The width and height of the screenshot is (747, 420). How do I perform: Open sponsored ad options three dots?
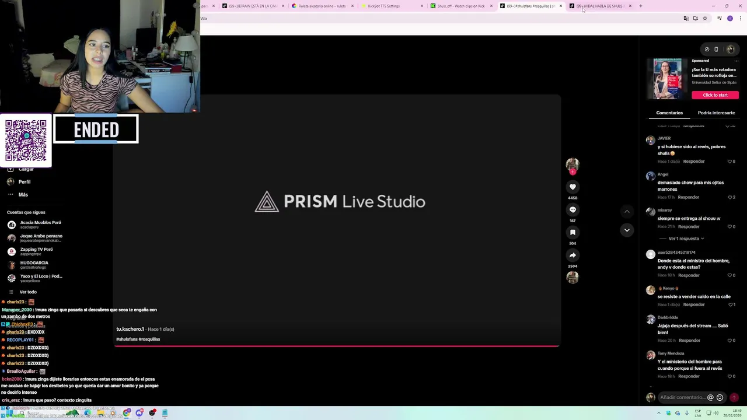point(736,61)
